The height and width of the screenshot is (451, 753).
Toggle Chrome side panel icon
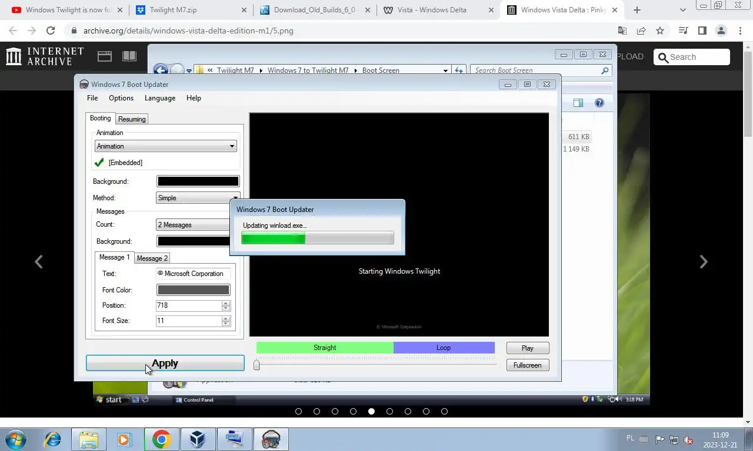coord(702,31)
